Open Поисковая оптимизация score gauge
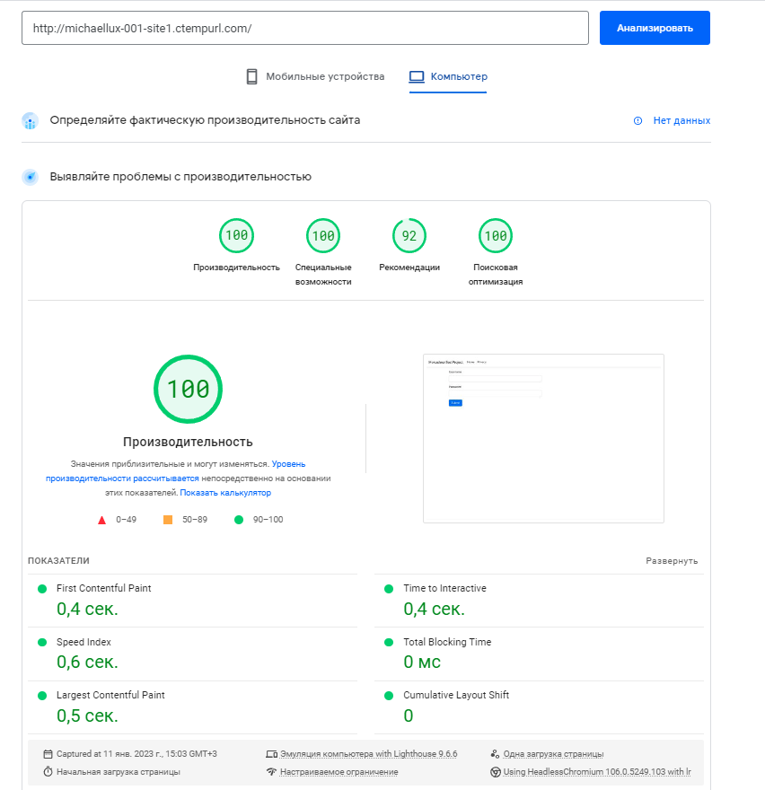765x790 pixels. click(x=496, y=235)
